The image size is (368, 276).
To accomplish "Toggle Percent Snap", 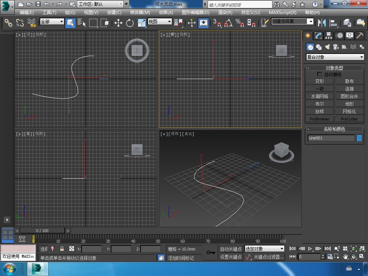I will pyautogui.click(x=240, y=23).
